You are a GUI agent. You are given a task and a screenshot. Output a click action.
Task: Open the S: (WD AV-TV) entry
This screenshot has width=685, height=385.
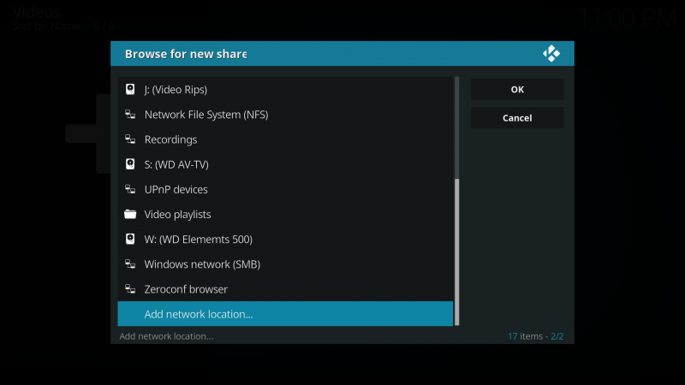pyautogui.click(x=285, y=164)
